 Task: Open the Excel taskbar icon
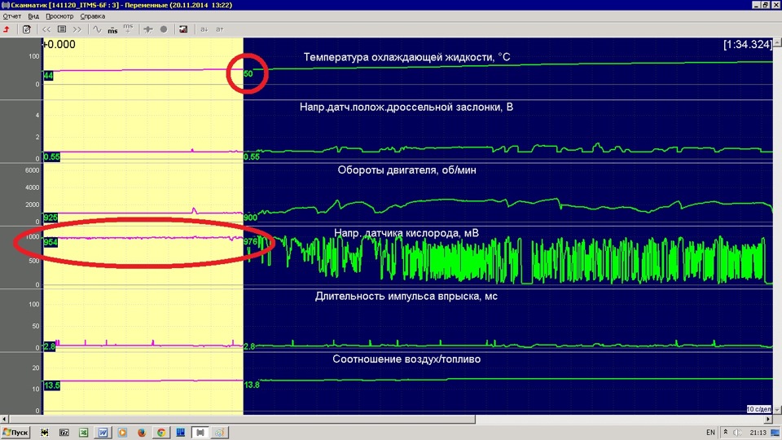[83, 433]
